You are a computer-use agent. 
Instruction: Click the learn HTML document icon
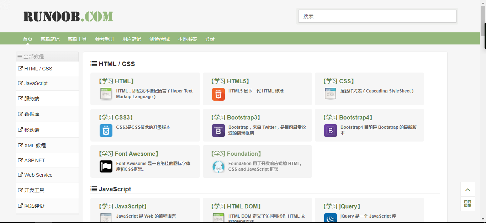tap(106, 94)
